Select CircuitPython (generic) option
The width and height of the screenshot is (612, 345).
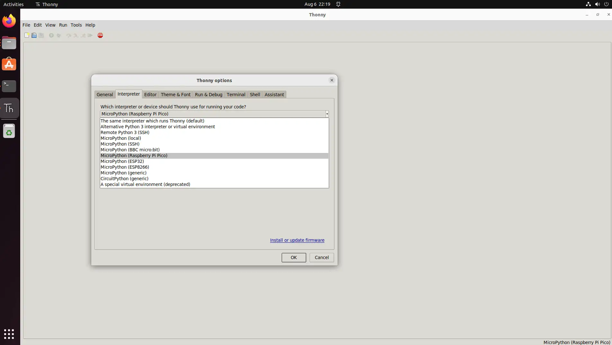tap(214, 179)
